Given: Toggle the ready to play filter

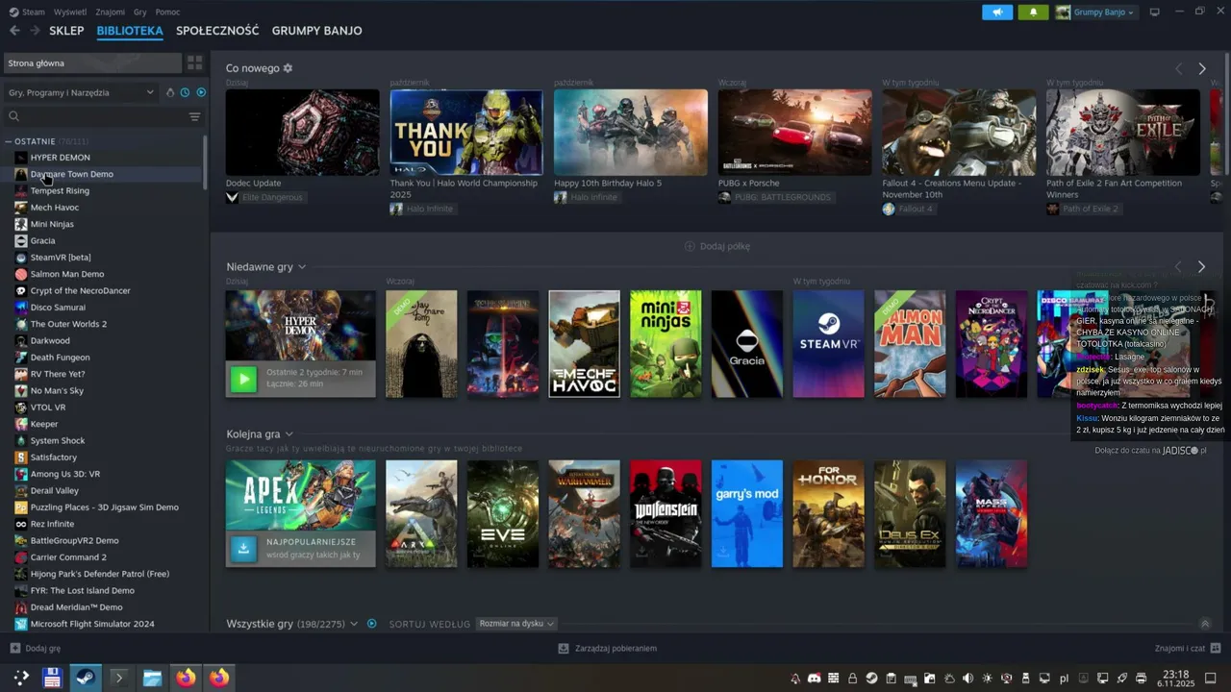Looking at the screenshot, I should [x=201, y=92].
